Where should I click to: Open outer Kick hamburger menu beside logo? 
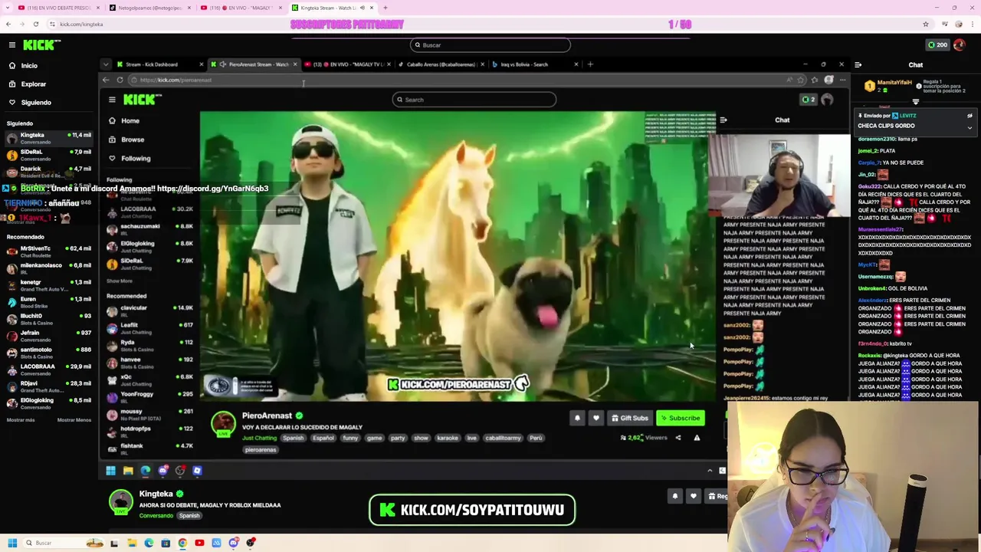click(x=11, y=45)
